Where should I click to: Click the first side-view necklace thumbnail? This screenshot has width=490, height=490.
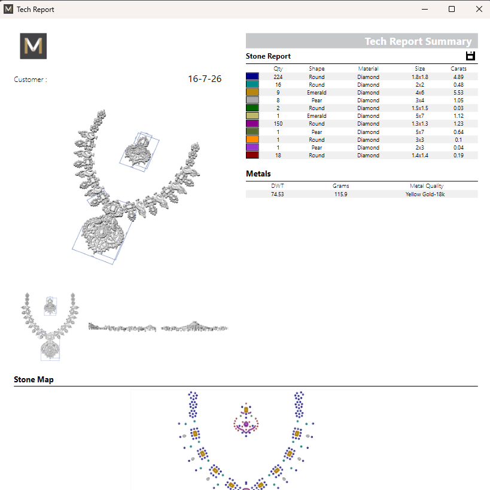click(122, 327)
